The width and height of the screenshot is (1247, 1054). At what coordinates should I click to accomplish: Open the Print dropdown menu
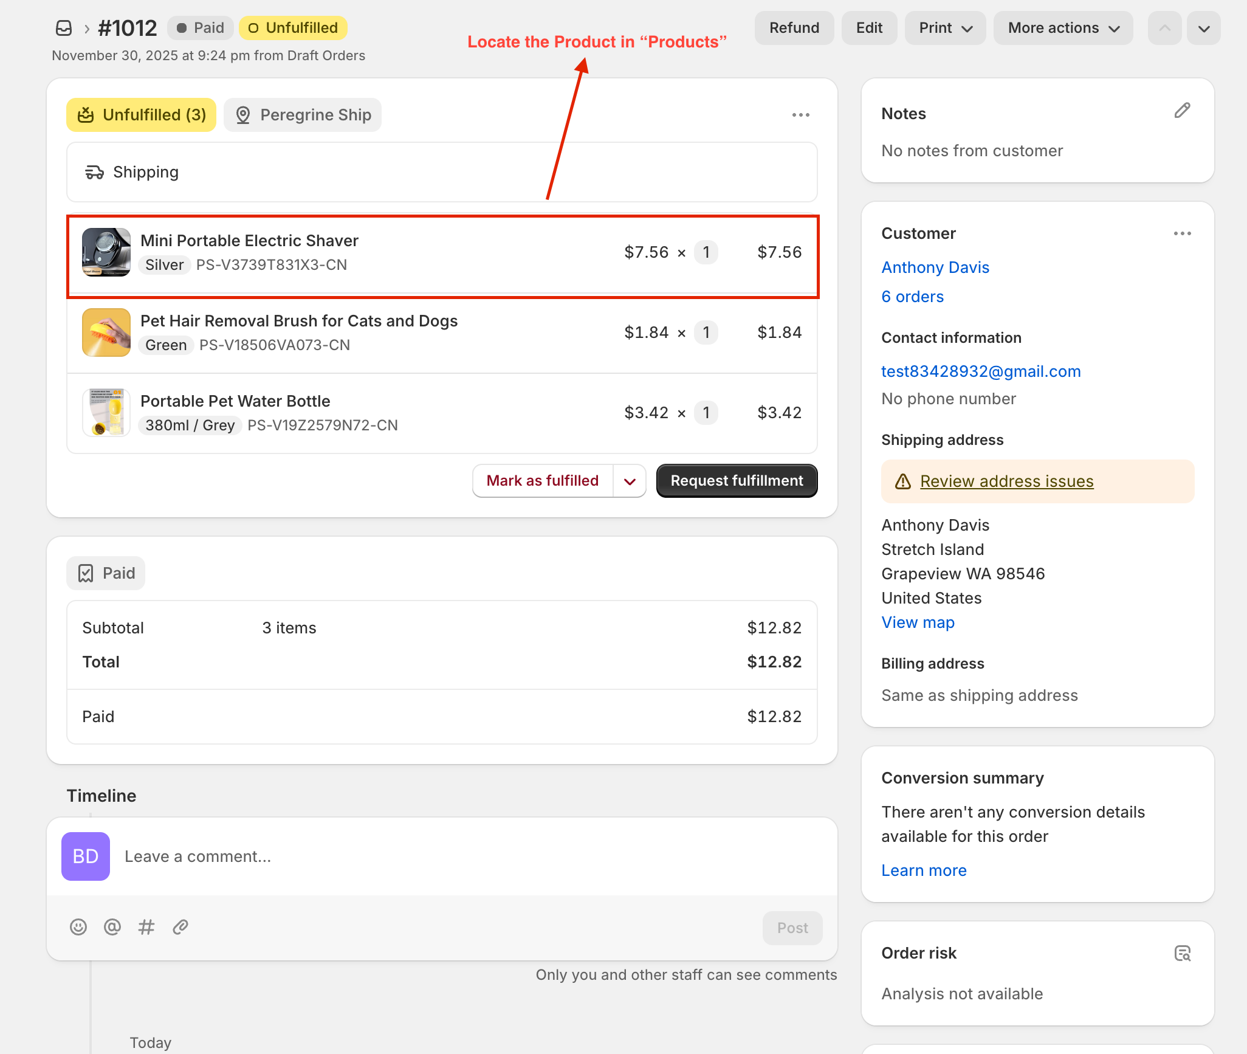(945, 28)
